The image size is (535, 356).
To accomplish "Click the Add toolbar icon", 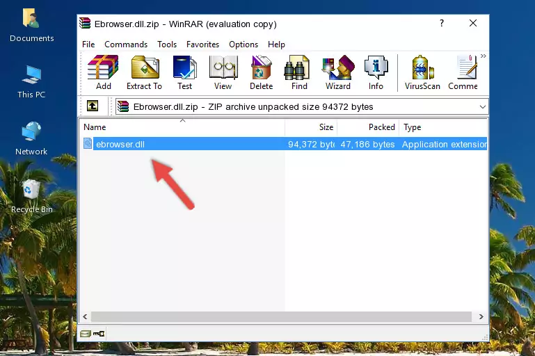I will click(103, 72).
